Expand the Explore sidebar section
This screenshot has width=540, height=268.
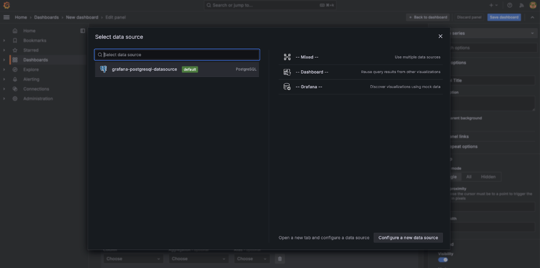point(4,70)
